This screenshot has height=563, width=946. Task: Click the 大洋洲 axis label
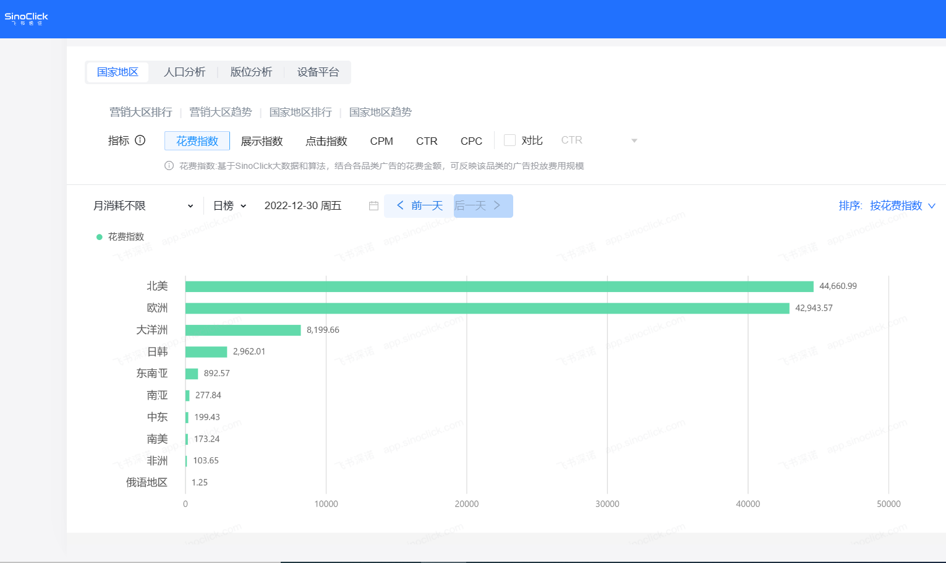[152, 330]
